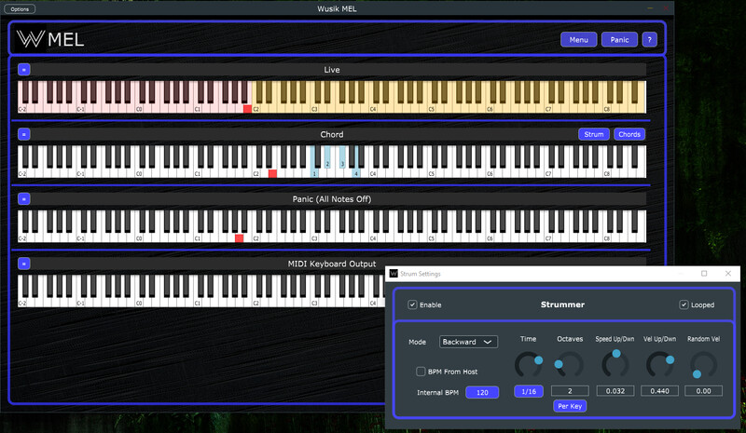Open the Options menu in title bar
Image resolution: width=746 pixels, height=433 pixels.
coord(20,9)
